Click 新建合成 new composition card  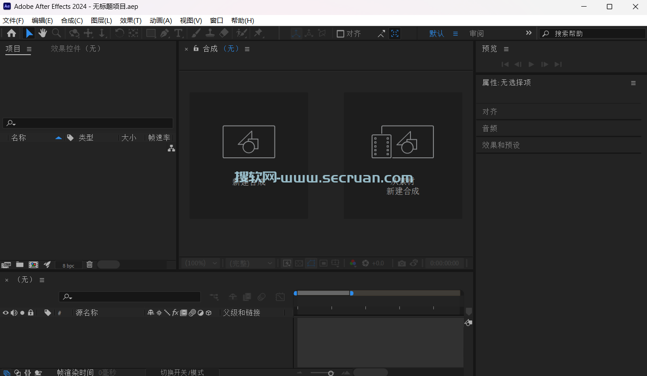(x=249, y=156)
